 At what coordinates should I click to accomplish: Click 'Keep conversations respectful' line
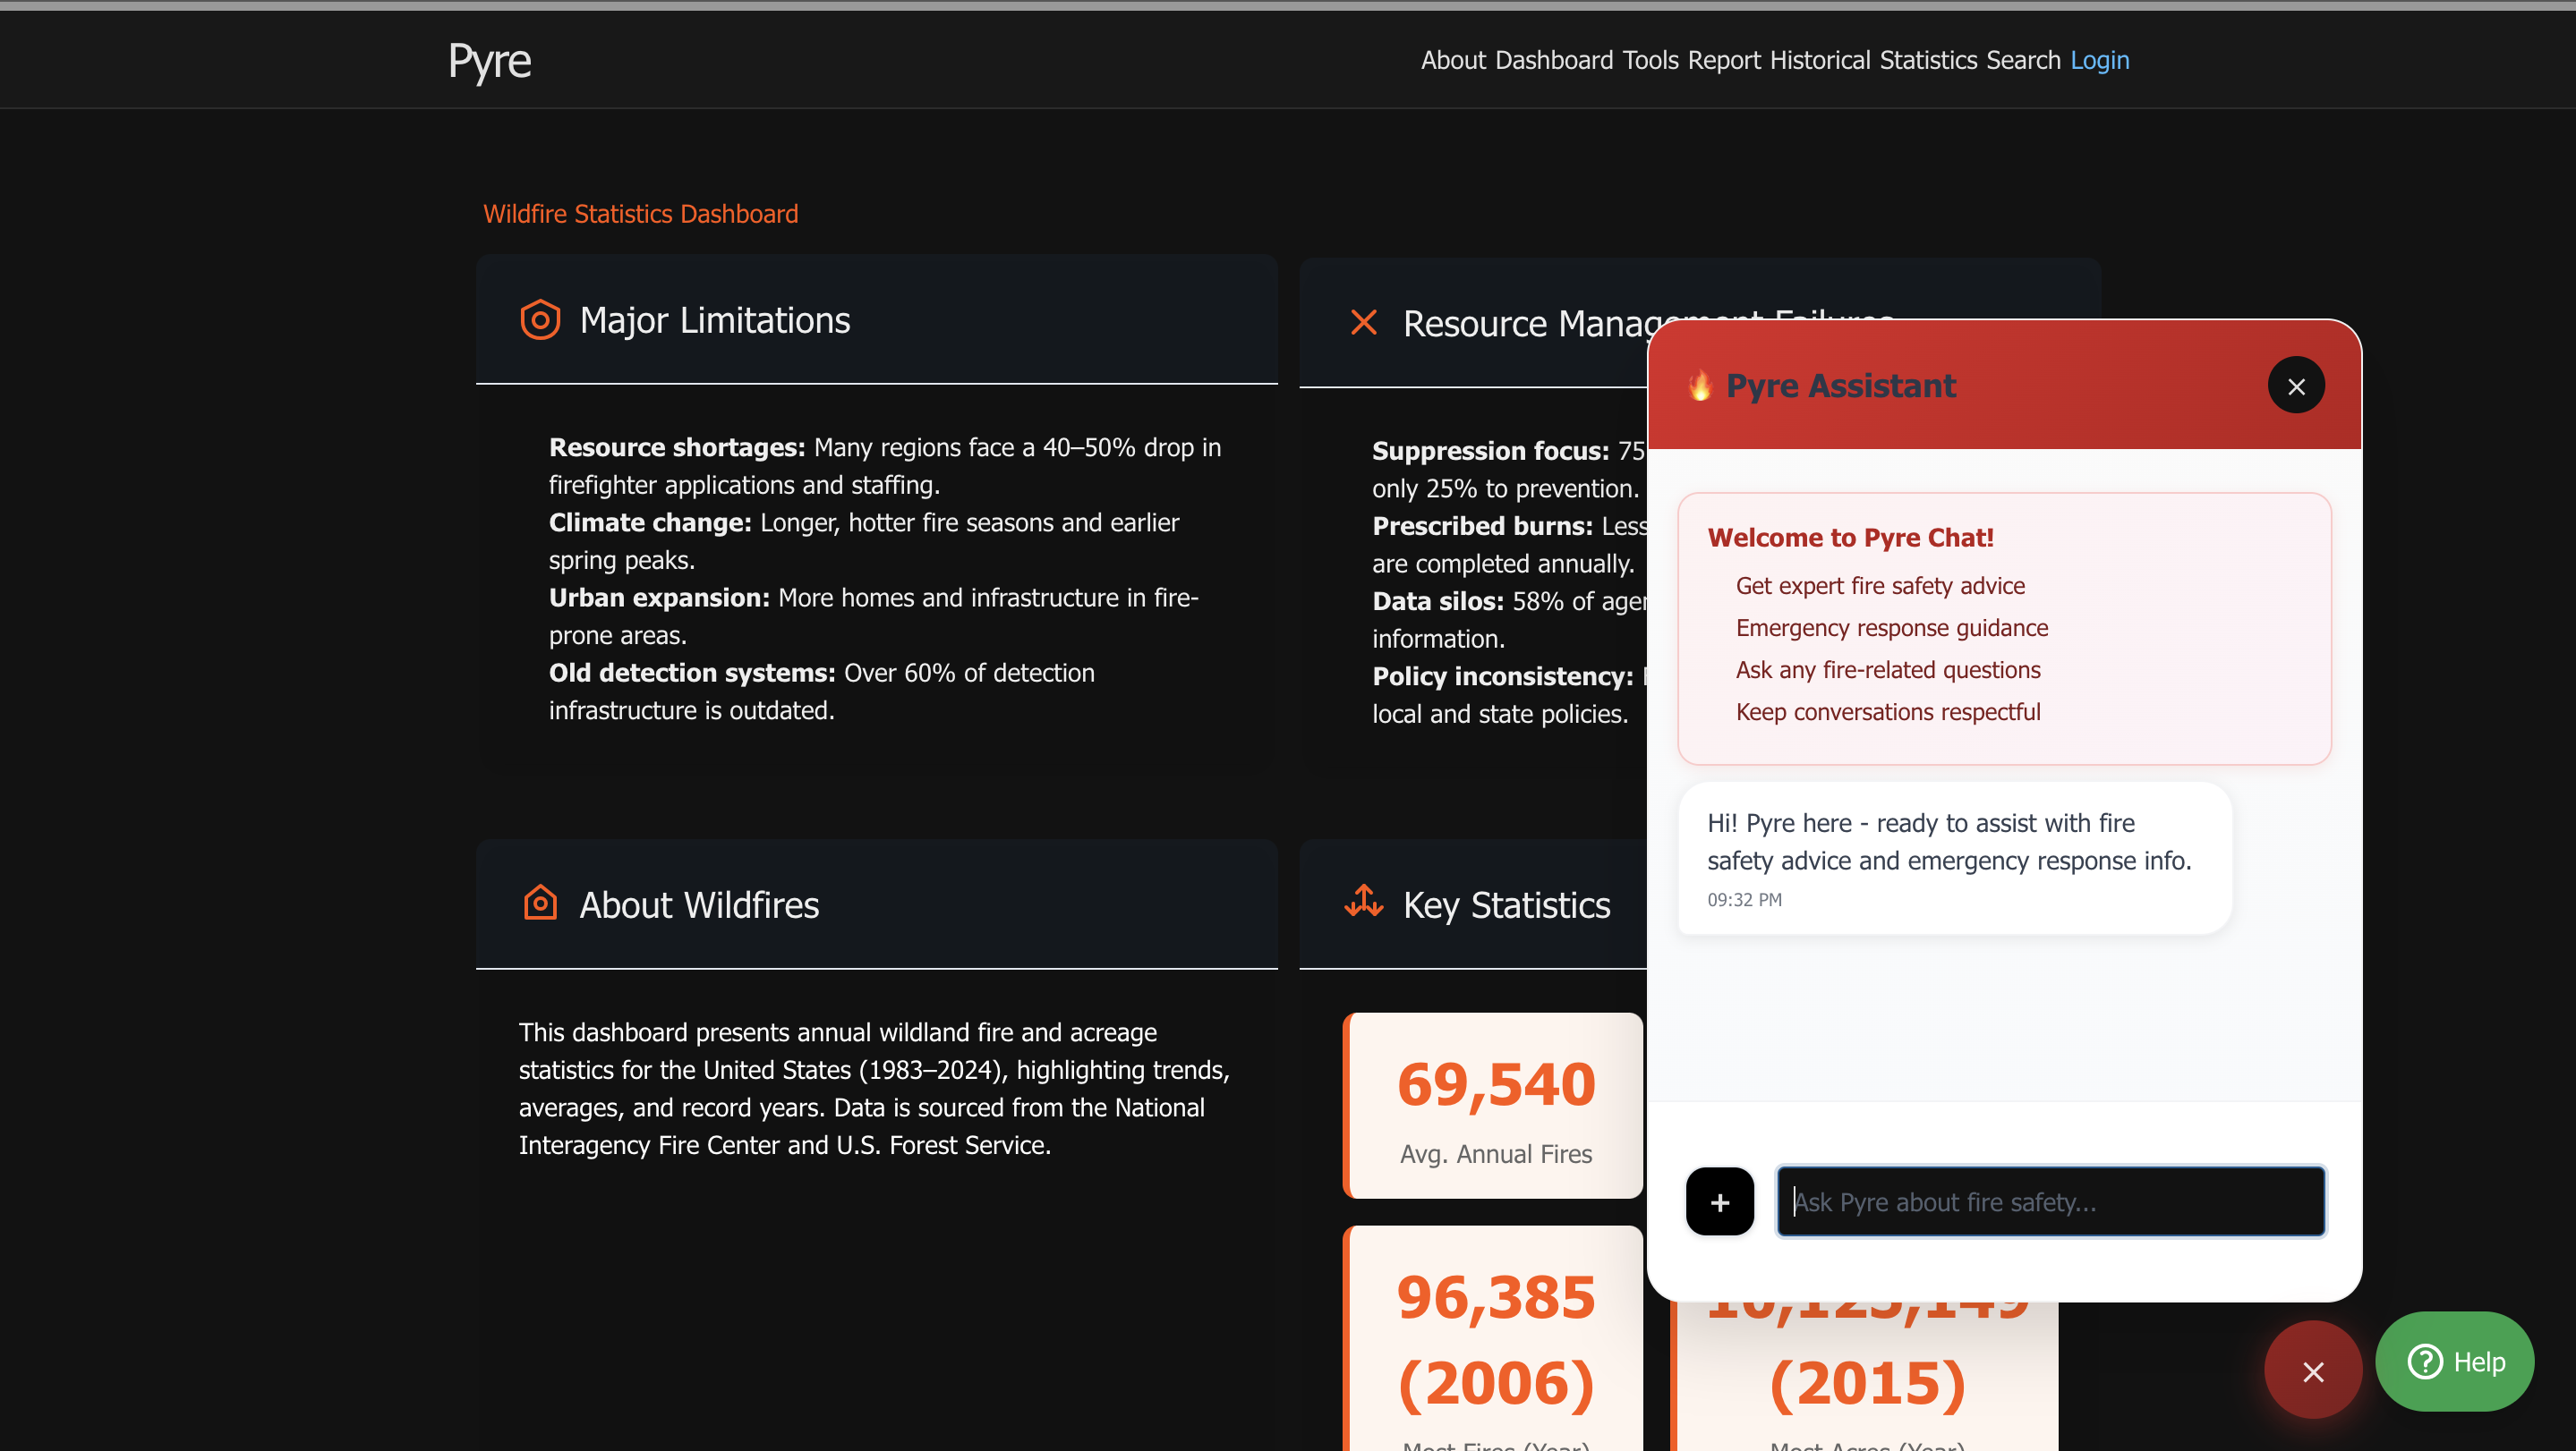(x=1887, y=711)
